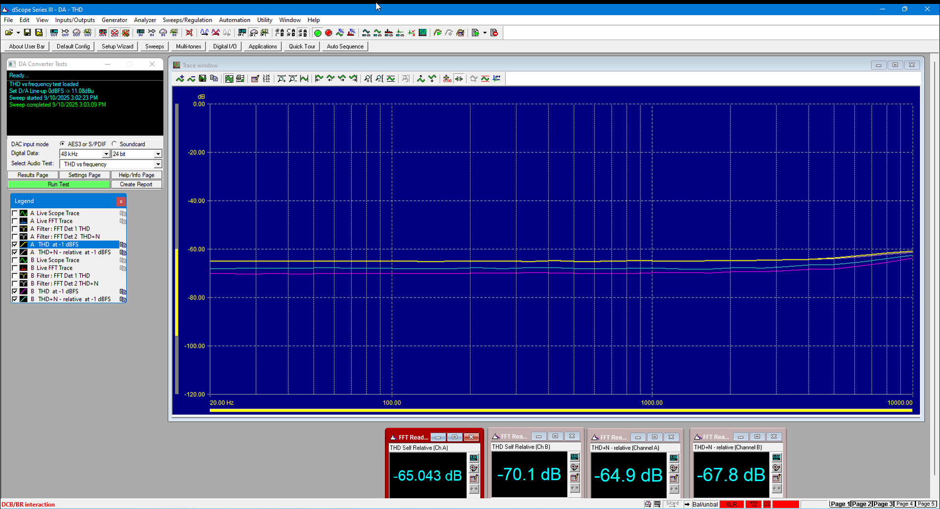
Task: Open the Sweeps/Regulation menu
Action: point(188,20)
